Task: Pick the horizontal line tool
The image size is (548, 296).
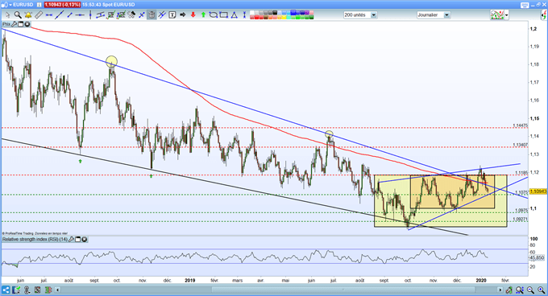Action: tap(80, 15)
